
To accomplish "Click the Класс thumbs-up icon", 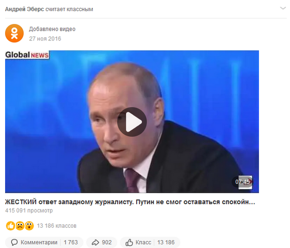I will 129,242.
